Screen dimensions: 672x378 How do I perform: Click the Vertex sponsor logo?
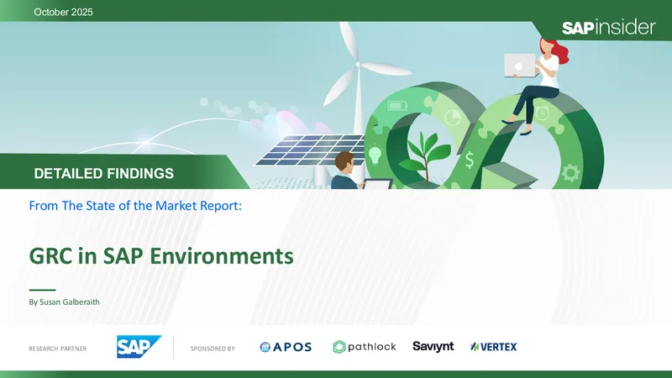[x=494, y=347]
